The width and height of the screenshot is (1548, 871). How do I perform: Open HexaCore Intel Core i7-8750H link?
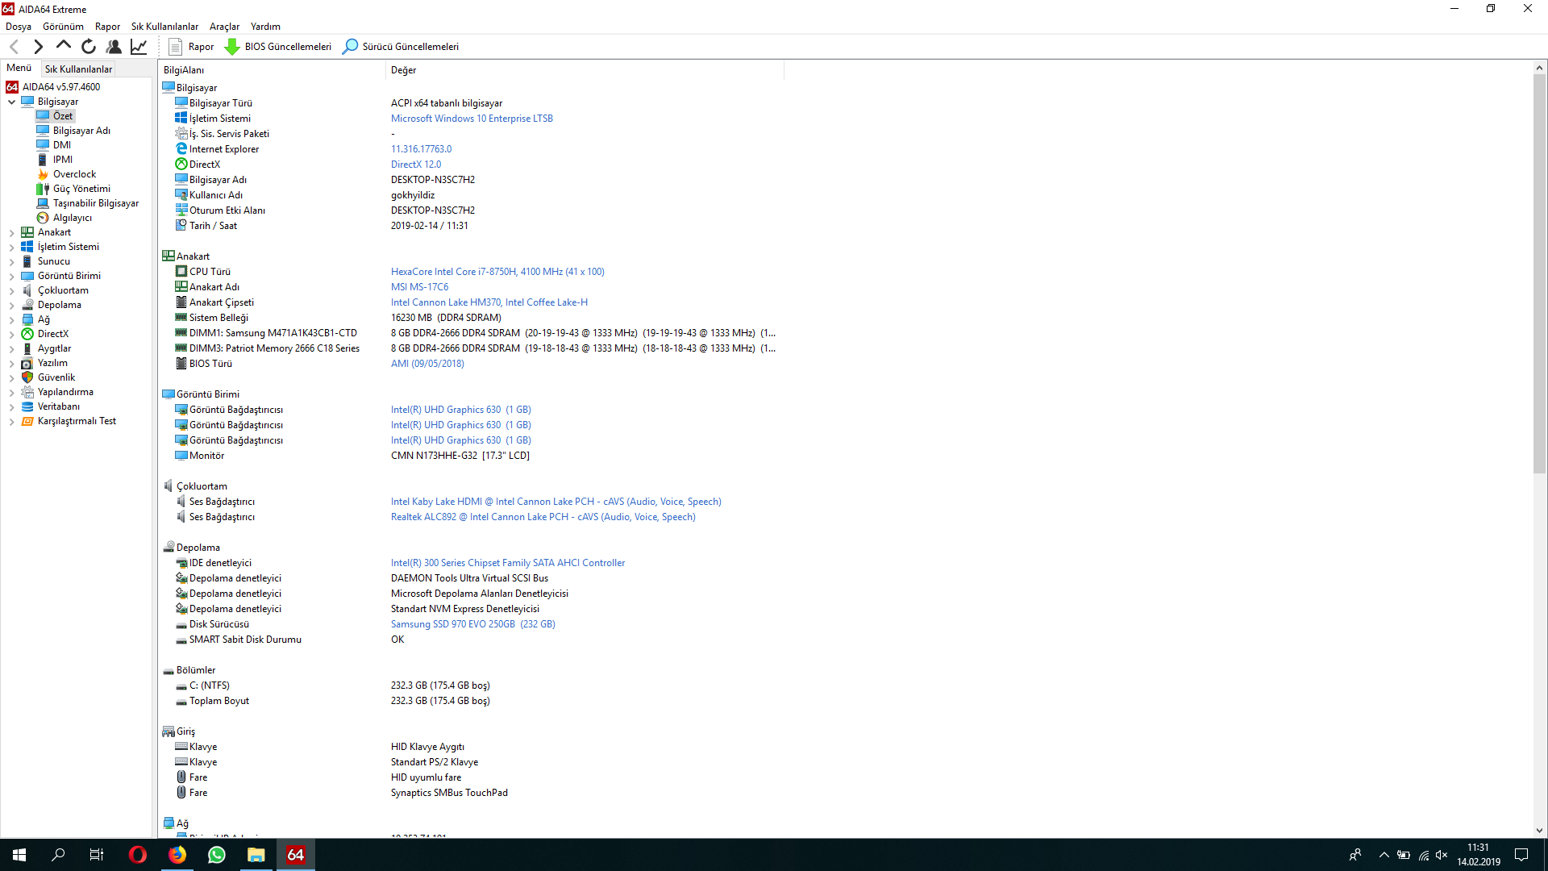coord(497,272)
